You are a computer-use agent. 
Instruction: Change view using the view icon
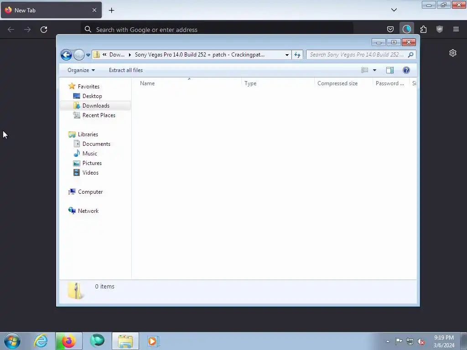(x=364, y=70)
